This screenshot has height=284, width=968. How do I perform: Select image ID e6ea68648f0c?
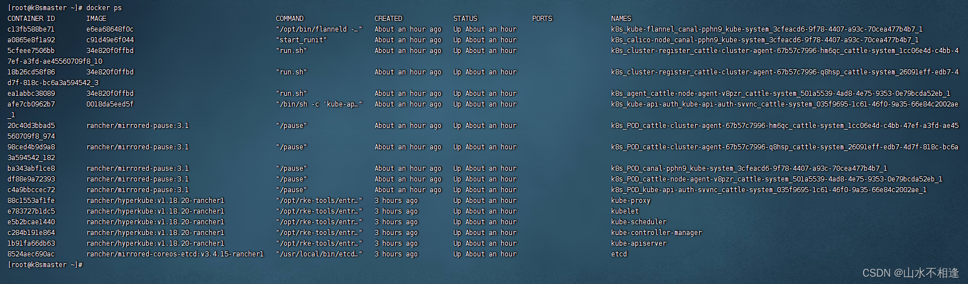pos(110,29)
